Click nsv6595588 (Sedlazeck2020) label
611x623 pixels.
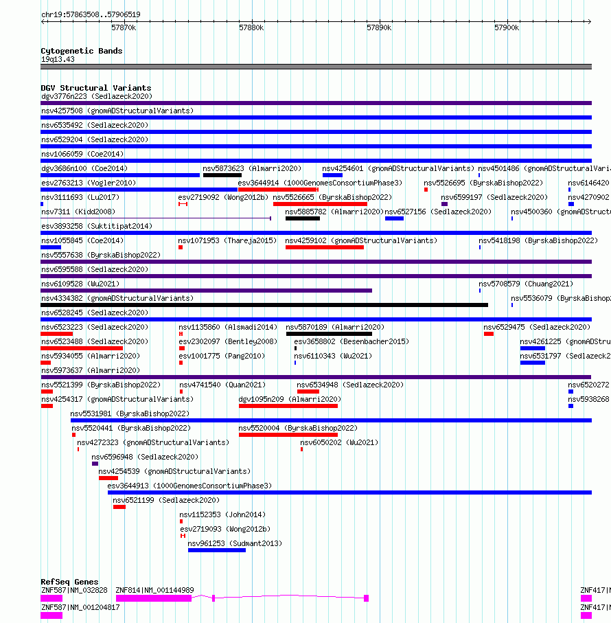(95, 269)
